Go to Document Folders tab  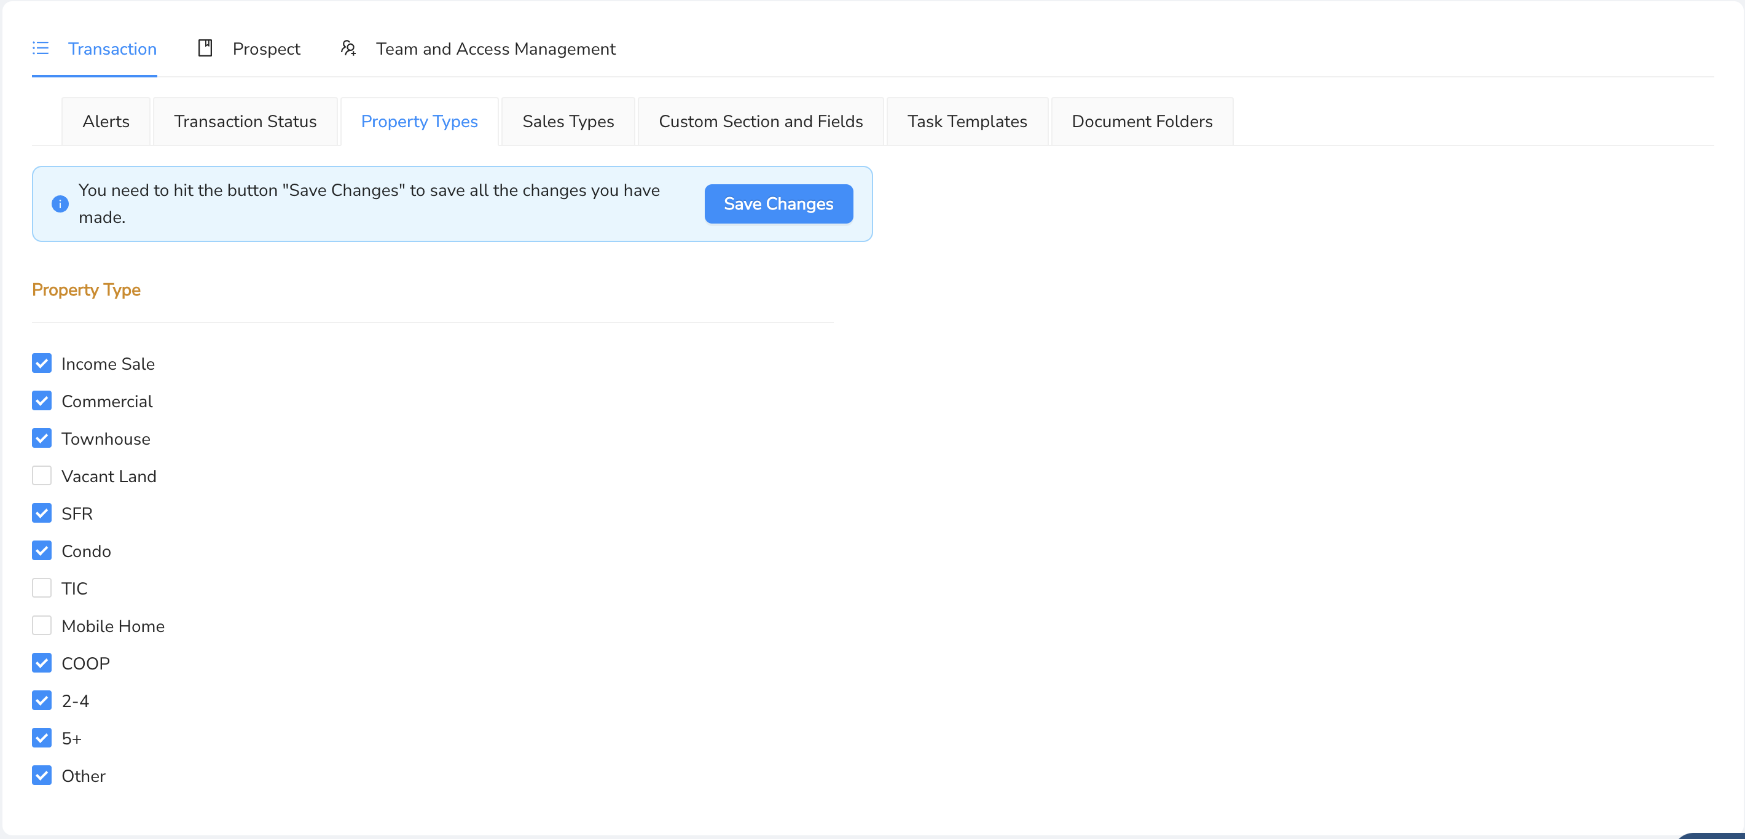pos(1142,121)
